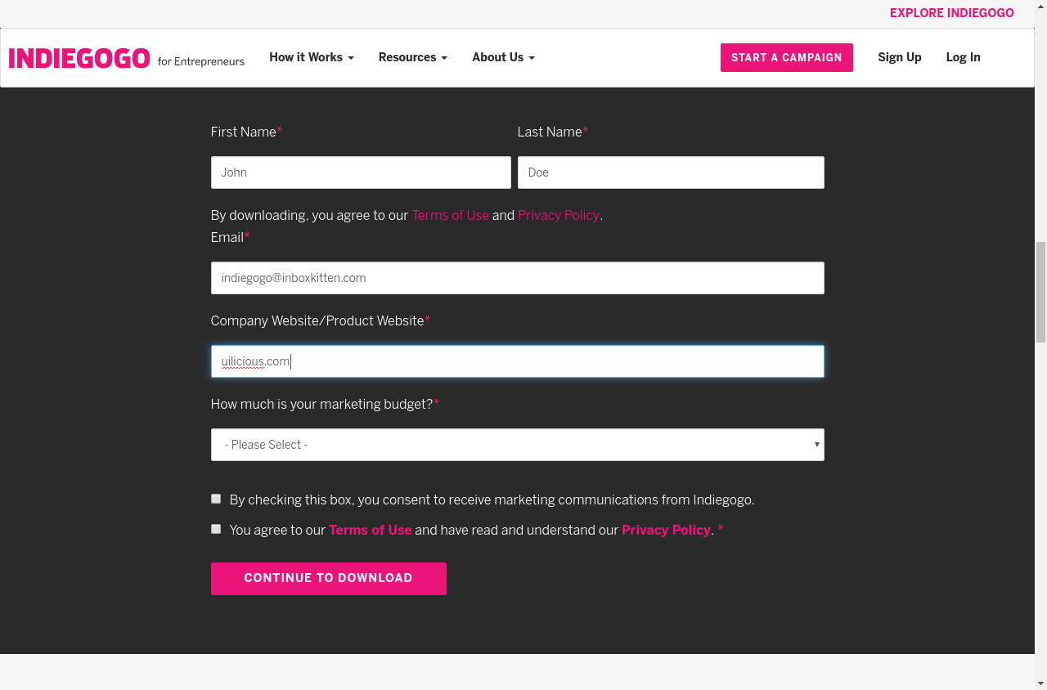Click the scroll down arrow on scrollbar
1047x690 pixels.
[1040, 683]
